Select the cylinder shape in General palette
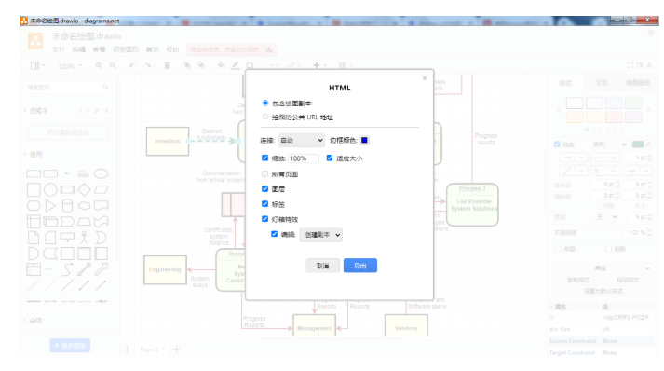The image size is (664, 371). (x=67, y=206)
